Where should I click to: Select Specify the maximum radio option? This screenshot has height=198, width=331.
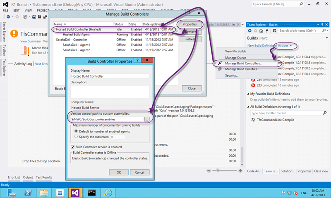click(76, 137)
